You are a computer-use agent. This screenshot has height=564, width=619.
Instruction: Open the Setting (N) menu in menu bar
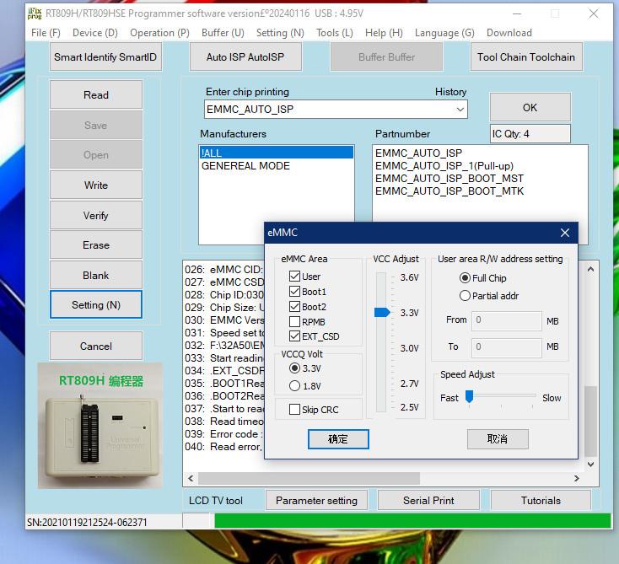pyautogui.click(x=280, y=33)
